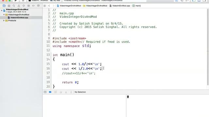209x117 pixels.
Task: Open the Symbol navigator
Action: click(9, 6)
